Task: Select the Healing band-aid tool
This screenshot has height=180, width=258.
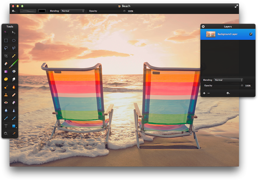Action: pos(14,95)
